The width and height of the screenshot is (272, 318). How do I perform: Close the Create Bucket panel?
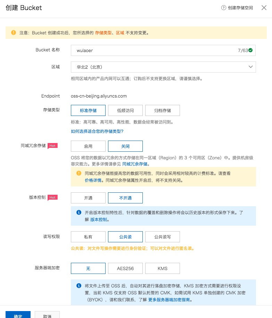[x=264, y=8]
